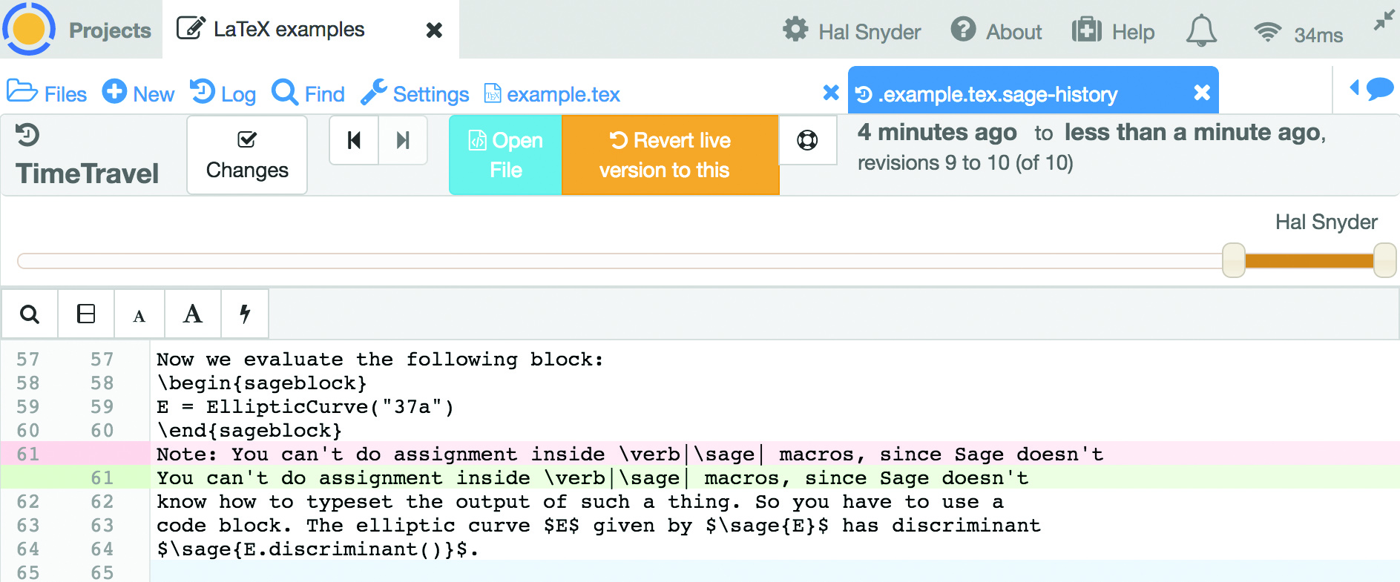Step to previous revision

(x=354, y=140)
